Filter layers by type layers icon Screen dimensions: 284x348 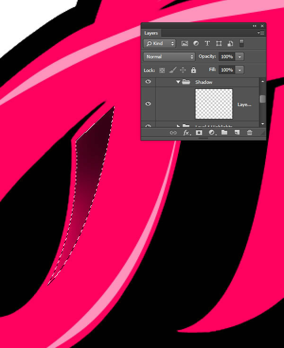[207, 44]
